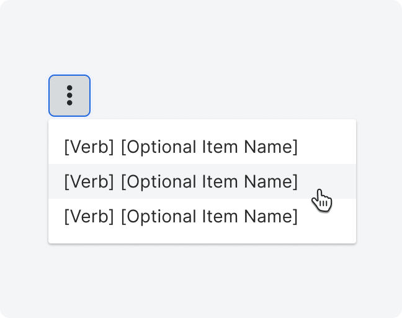Dismiss menu by clicking the gray square button
The image size is (402, 318).
[x=69, y=96]
